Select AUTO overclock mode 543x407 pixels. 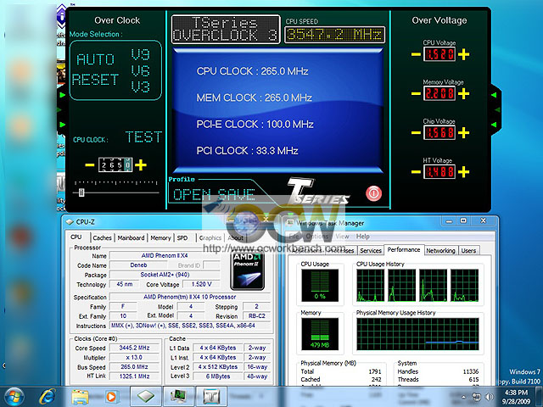click(95, 59)
